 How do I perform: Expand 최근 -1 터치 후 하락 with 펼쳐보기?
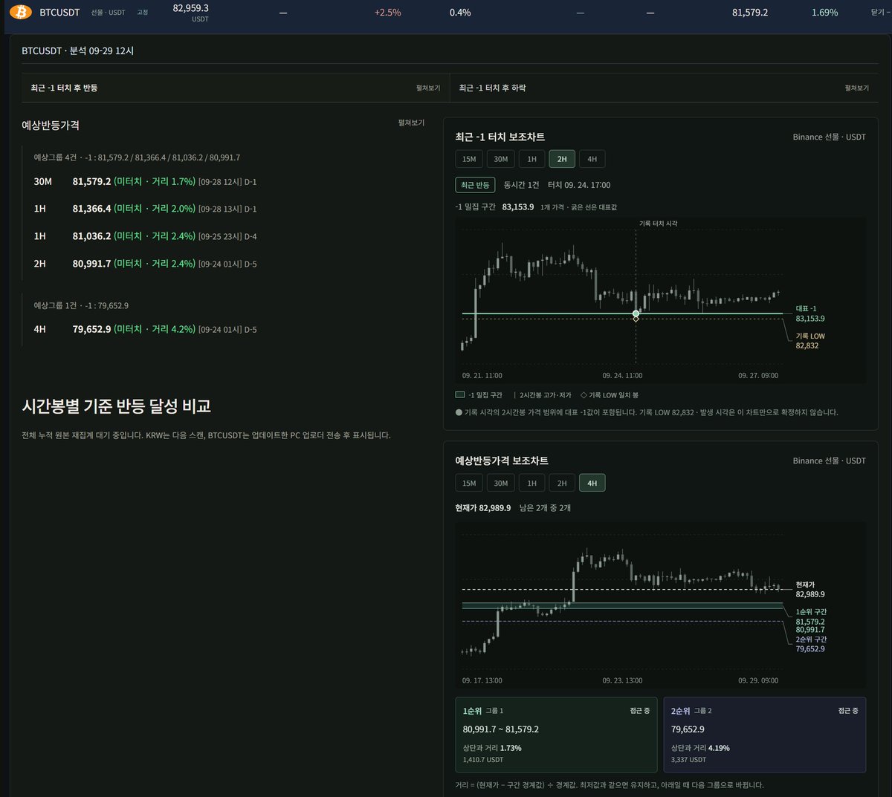(x=856, y=88)
